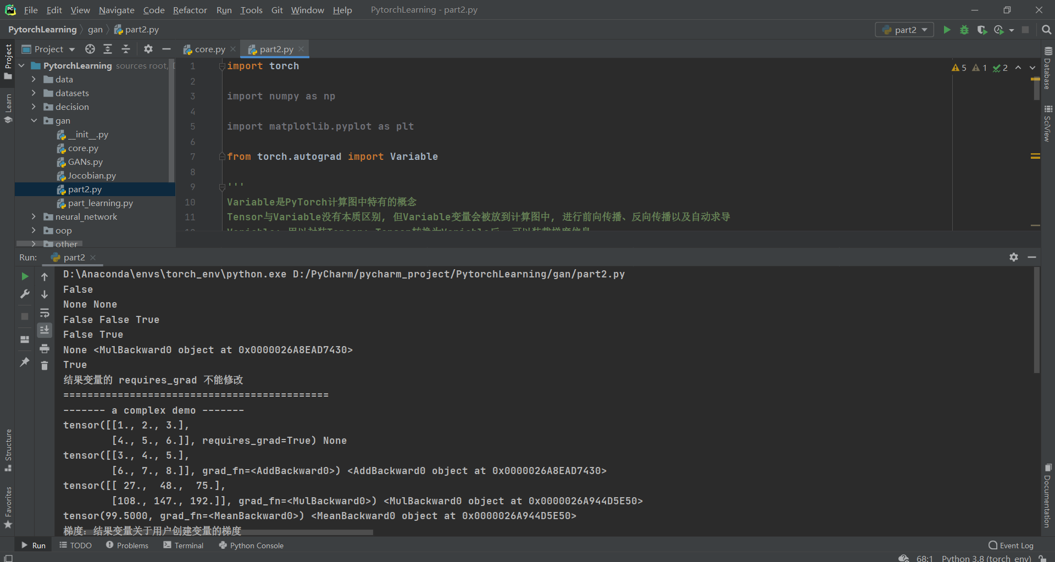This screenshot has width=1055, height=562.
Task: Open the Navigate menu
Action: (x=116, y=10)
